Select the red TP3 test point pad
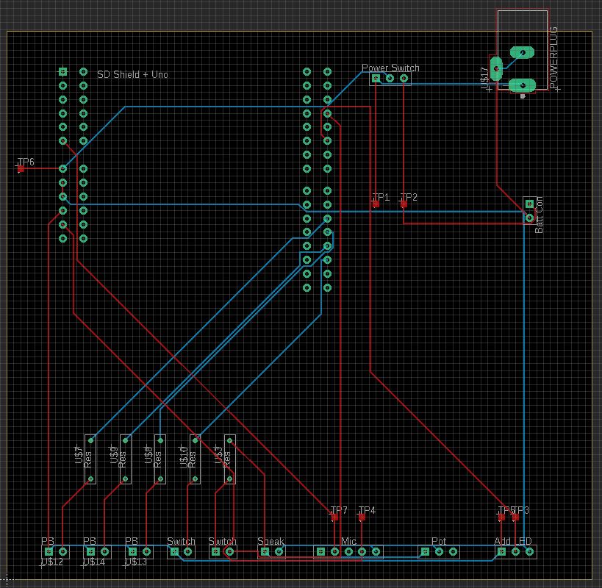602x588 pixels. (x=515, y=517)
